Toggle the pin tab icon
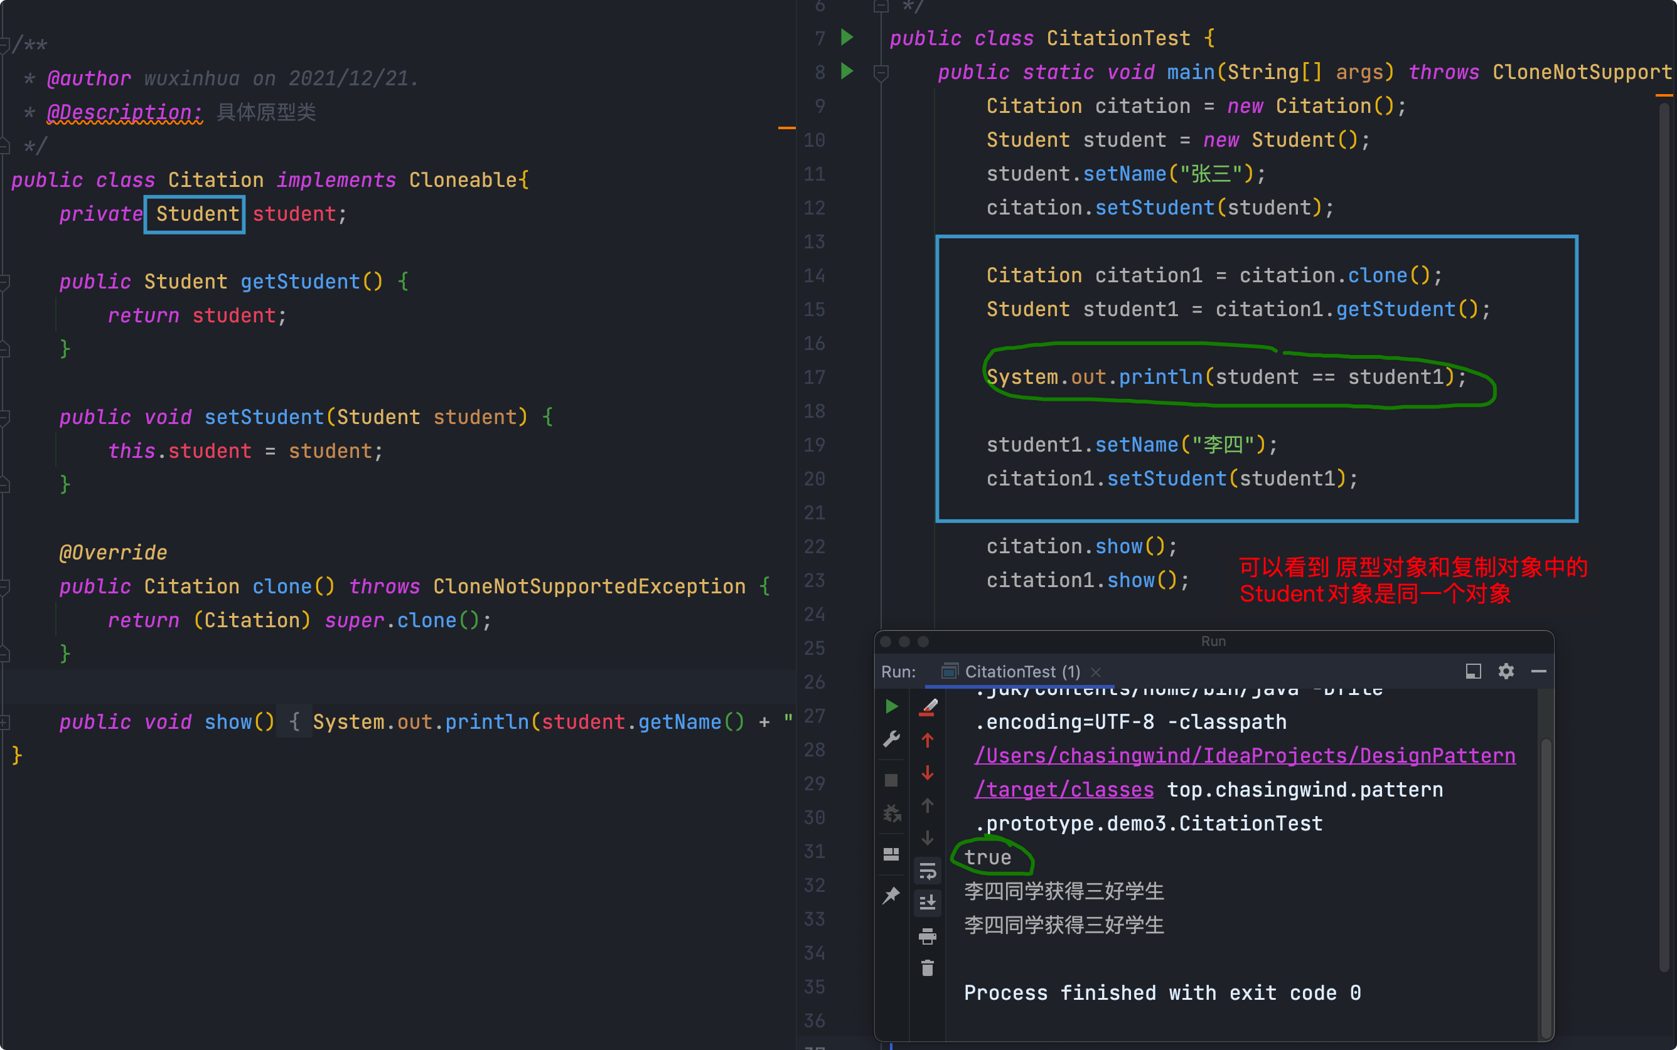The width and height of the screenshot is (1677, 1050). [891, 896]
